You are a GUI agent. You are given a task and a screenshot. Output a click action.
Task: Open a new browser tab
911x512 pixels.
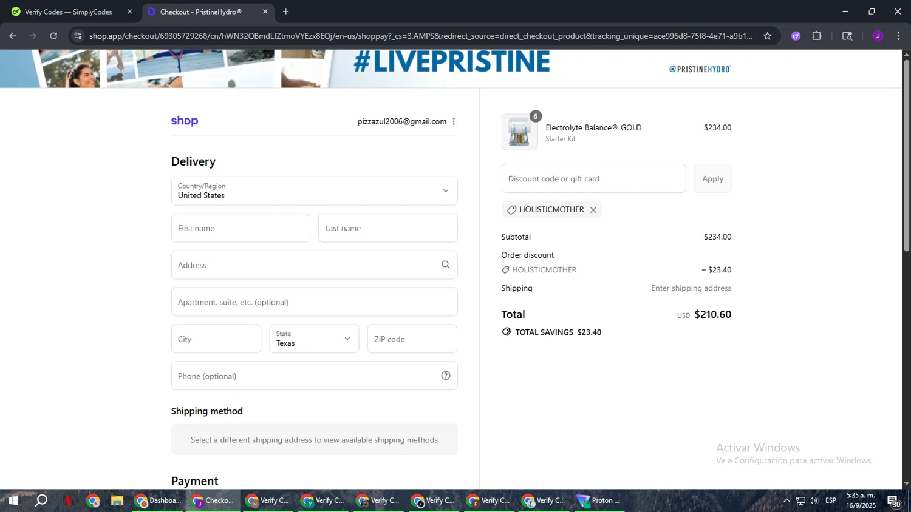285,12
